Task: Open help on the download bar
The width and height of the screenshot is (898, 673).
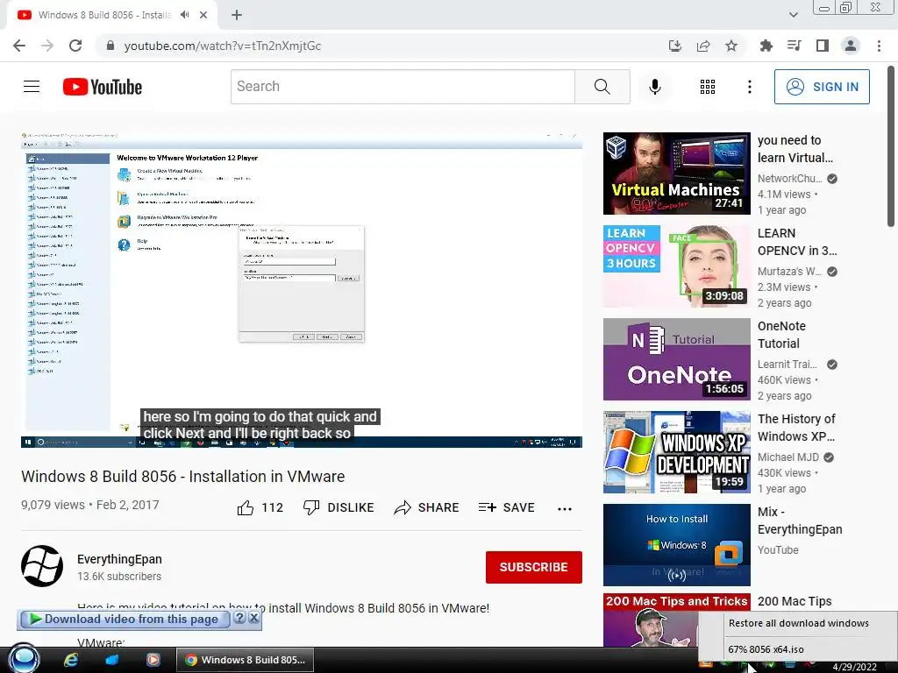Action: (x=239, y=618)
